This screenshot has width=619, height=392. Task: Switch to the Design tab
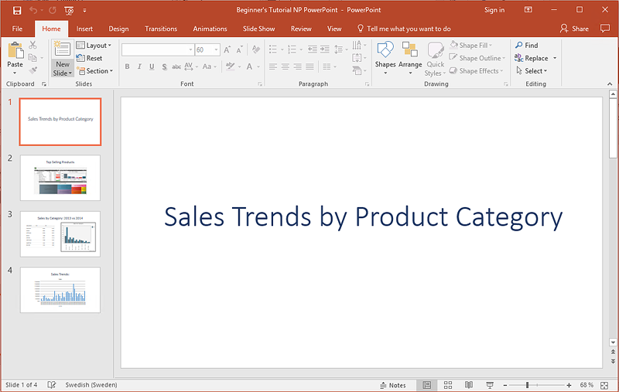click(118, 29)
